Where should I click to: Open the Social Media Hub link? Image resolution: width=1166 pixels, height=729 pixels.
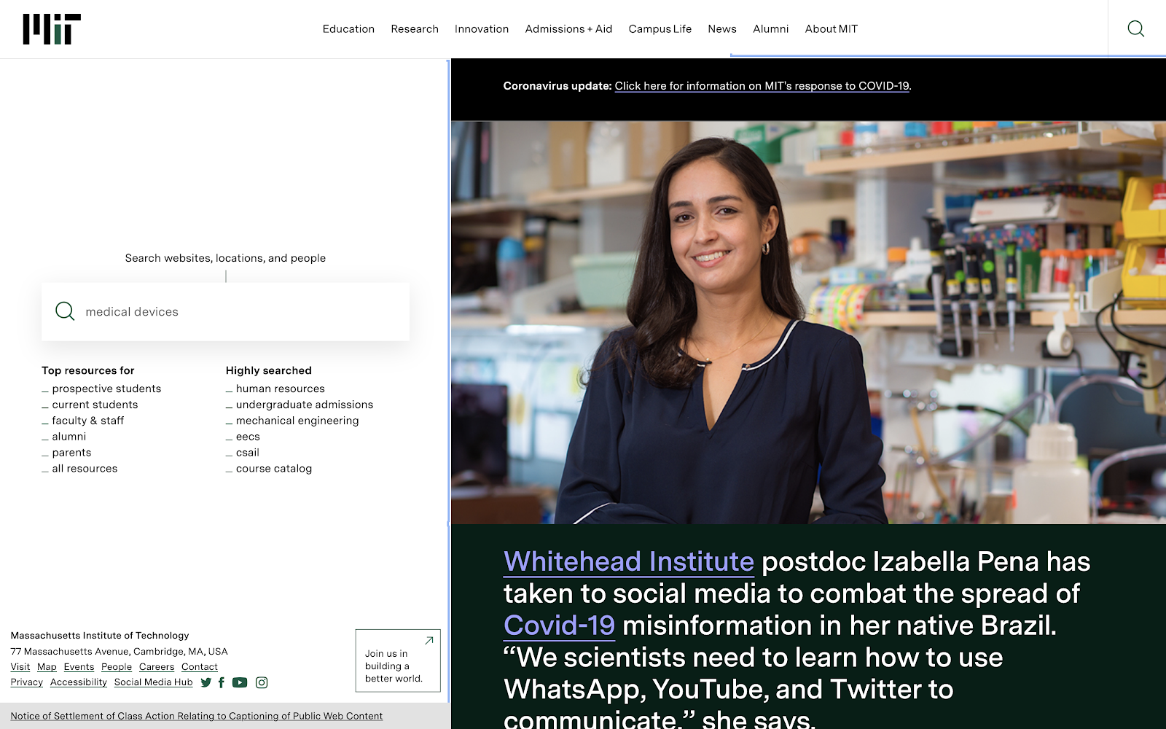pos(153,682)
